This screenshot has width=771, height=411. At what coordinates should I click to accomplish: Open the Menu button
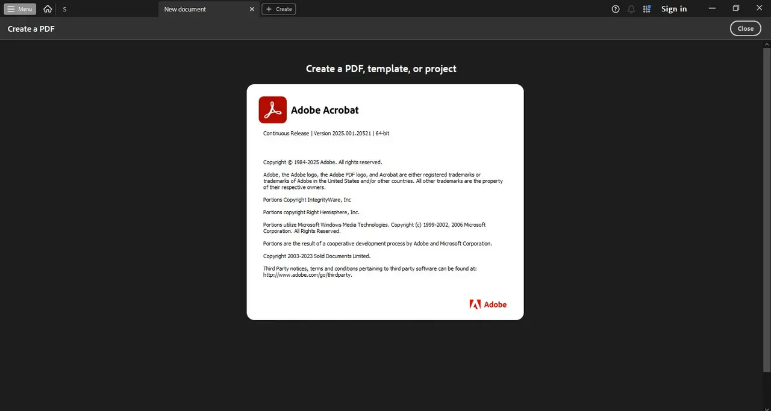click(20, 9)
